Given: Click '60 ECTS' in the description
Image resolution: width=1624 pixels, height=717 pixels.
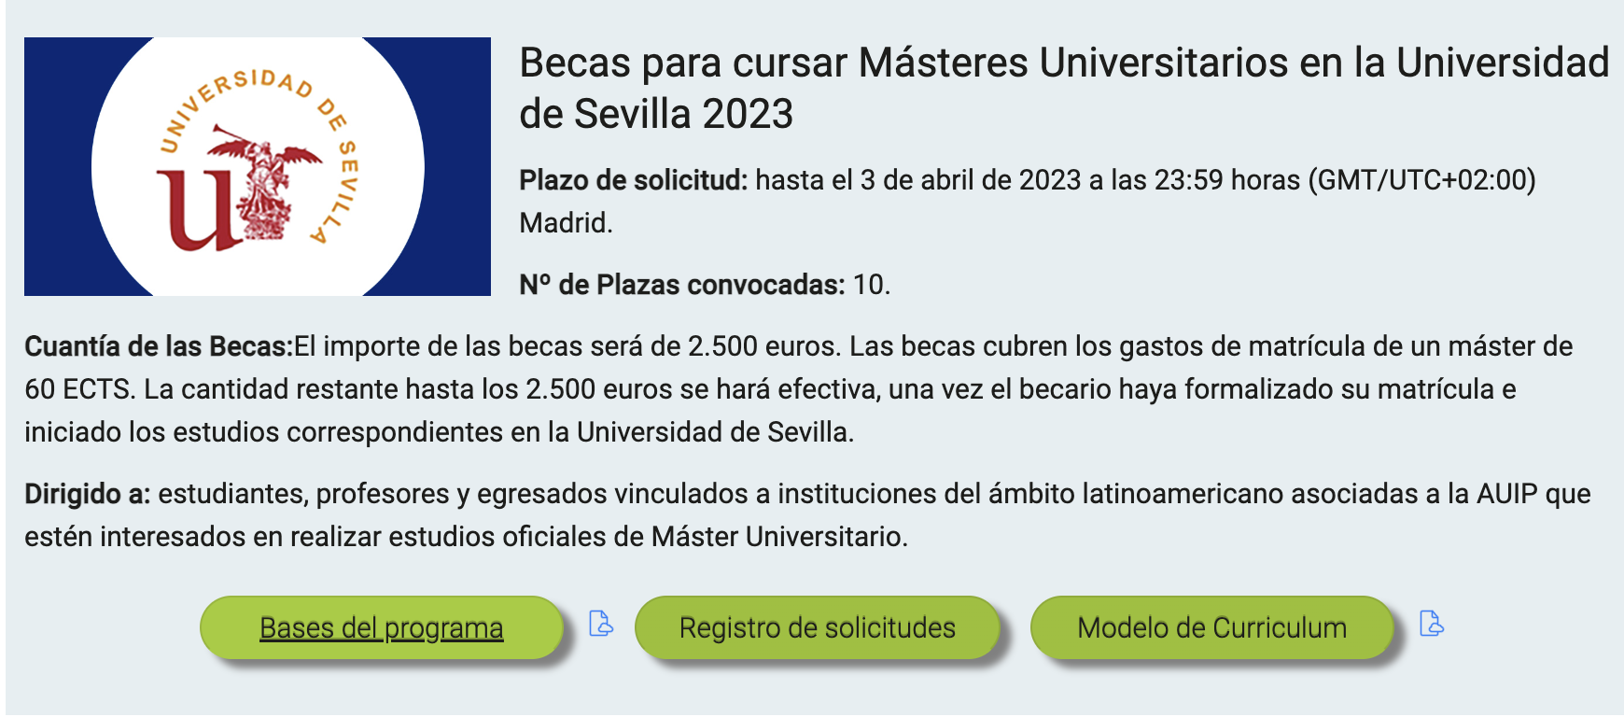Looking at the screenshot, I should [78, 389].
